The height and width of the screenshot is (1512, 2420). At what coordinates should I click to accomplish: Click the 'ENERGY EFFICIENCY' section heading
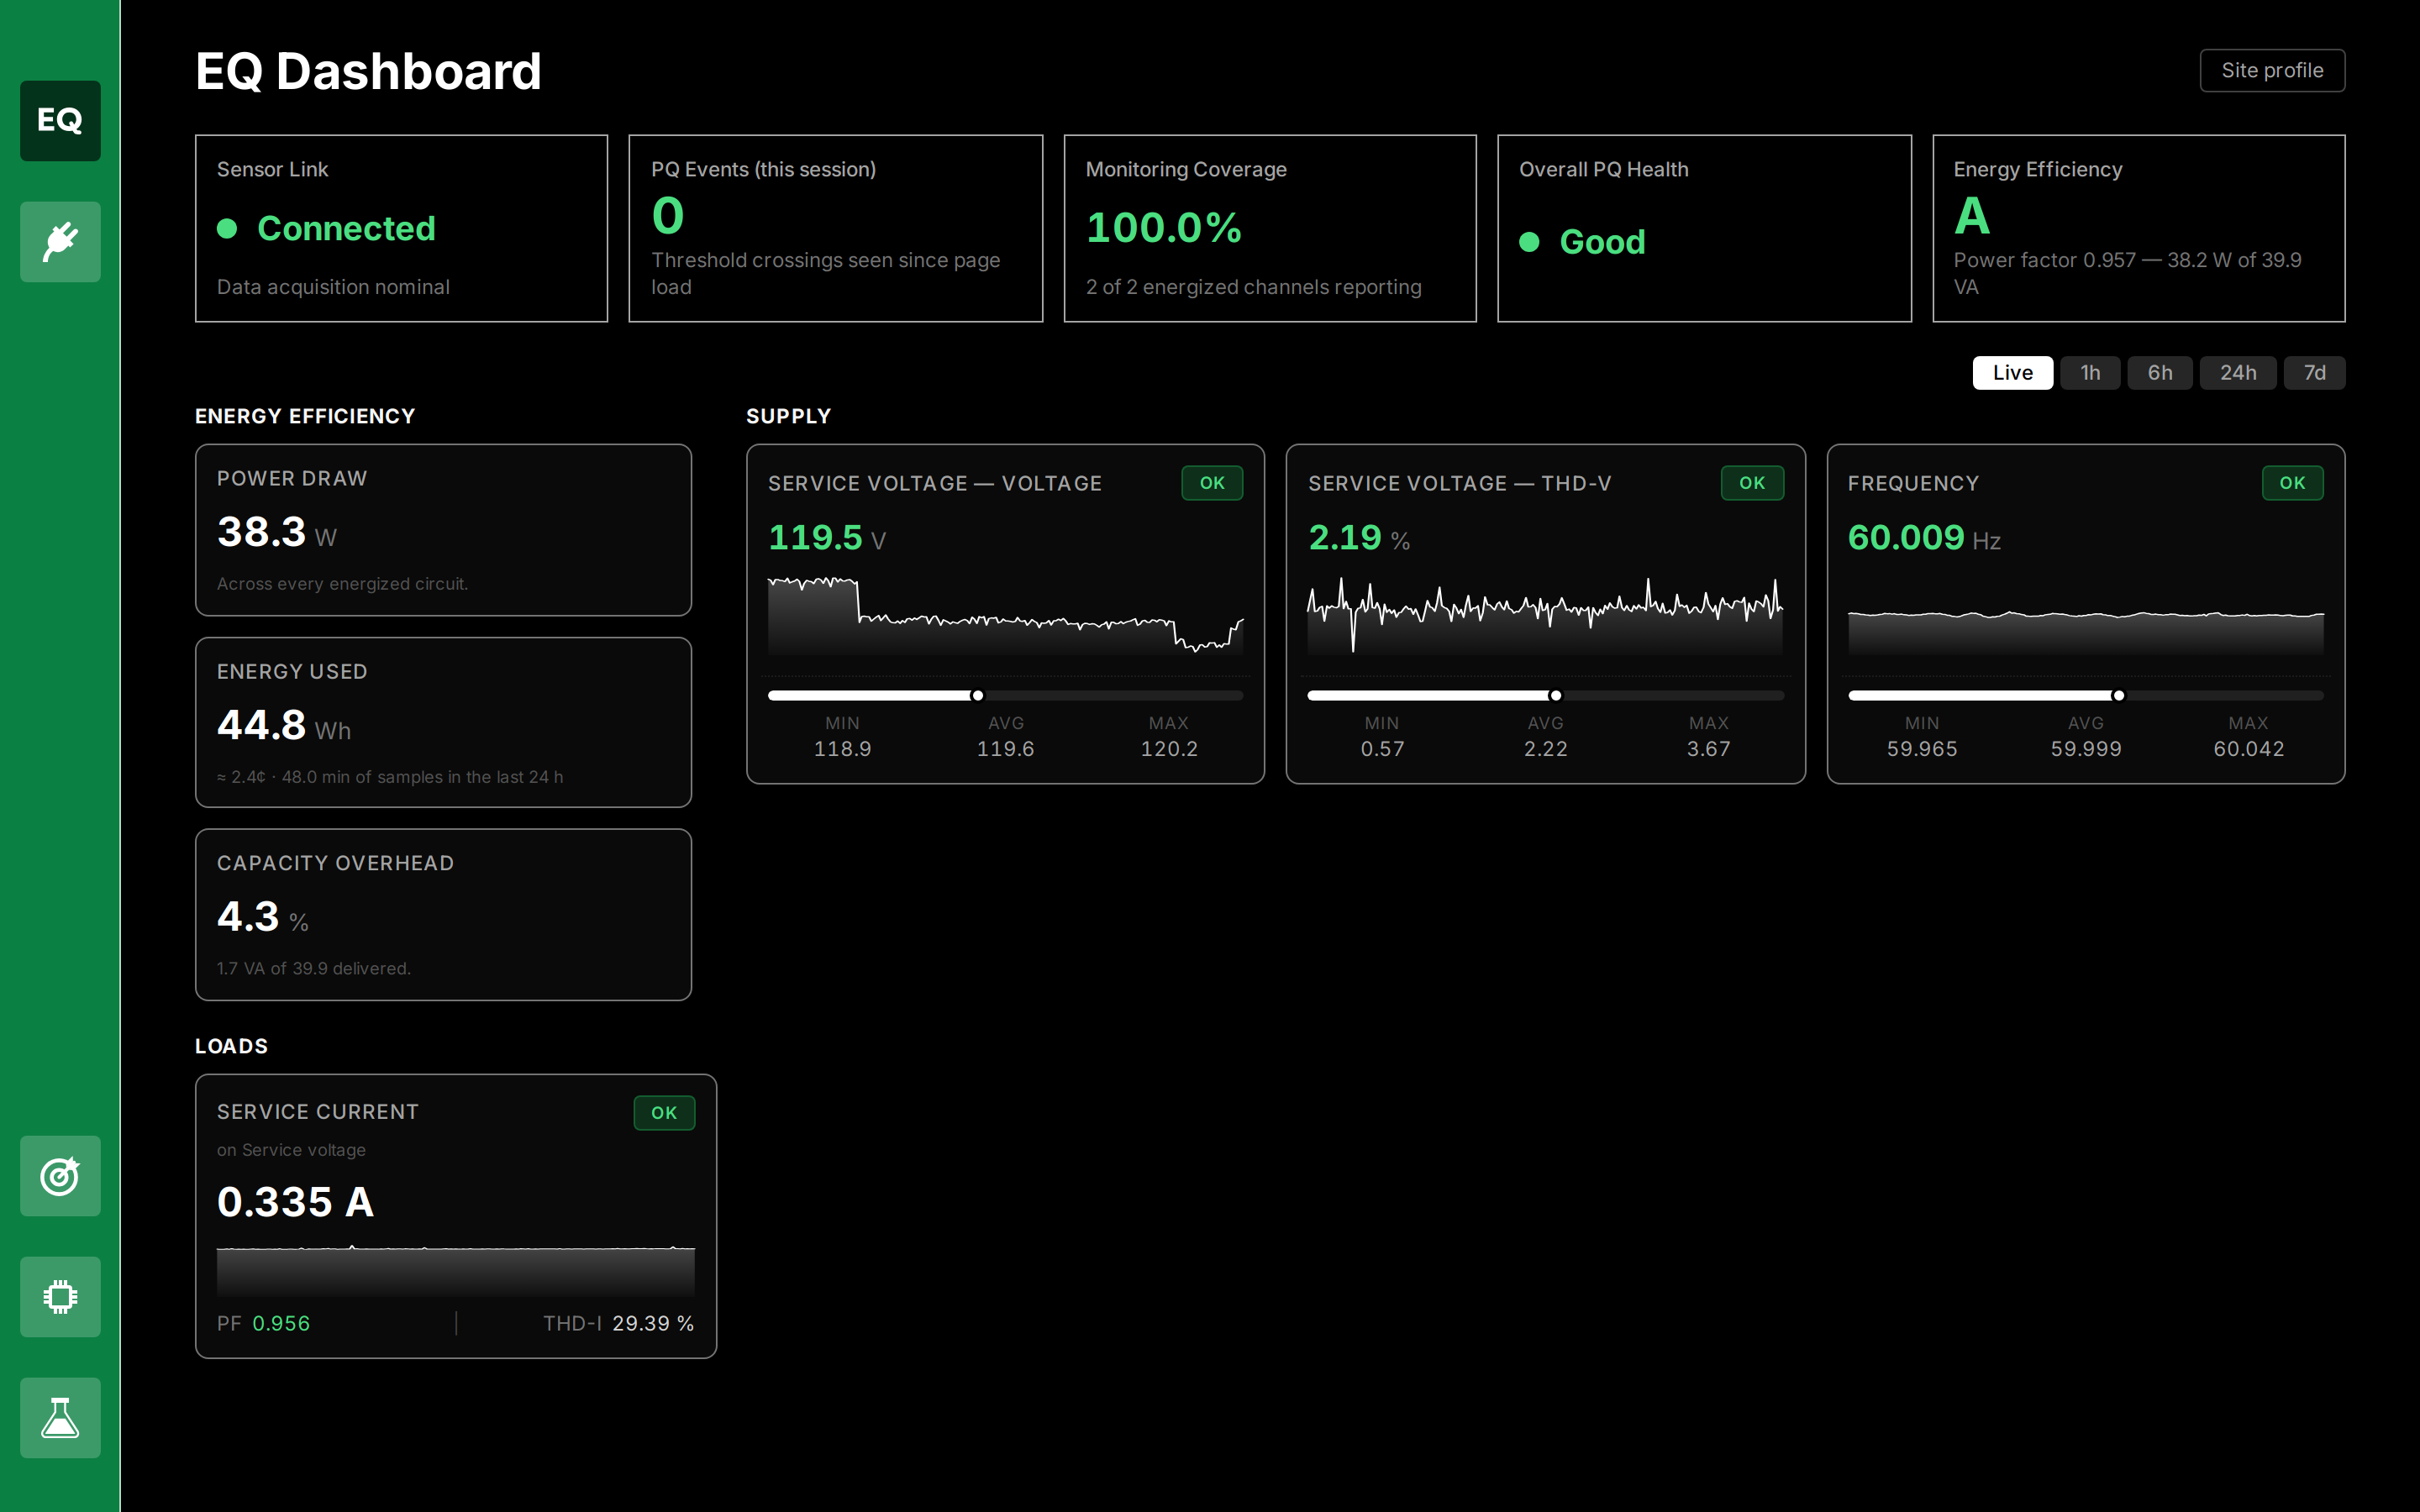point(305,416)
